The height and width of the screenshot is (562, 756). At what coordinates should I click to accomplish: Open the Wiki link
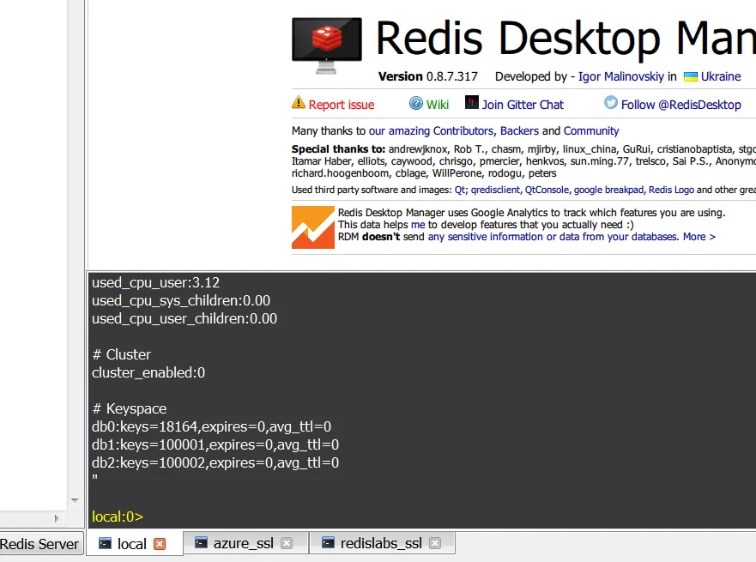[438, 105]
